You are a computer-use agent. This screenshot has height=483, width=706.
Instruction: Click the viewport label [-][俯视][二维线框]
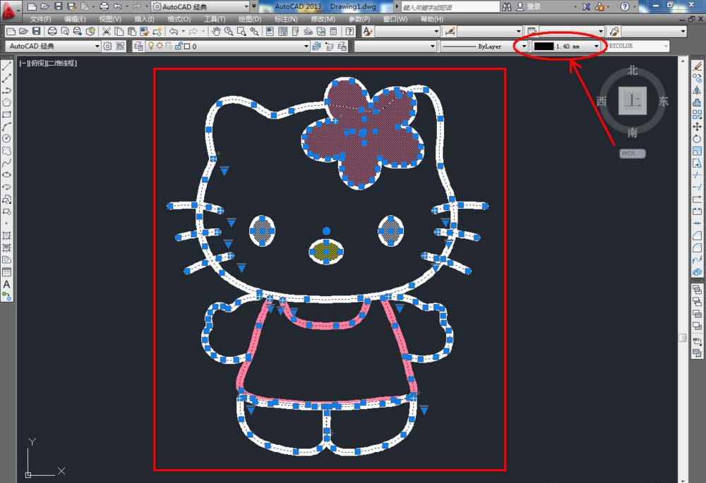[48, 63]
